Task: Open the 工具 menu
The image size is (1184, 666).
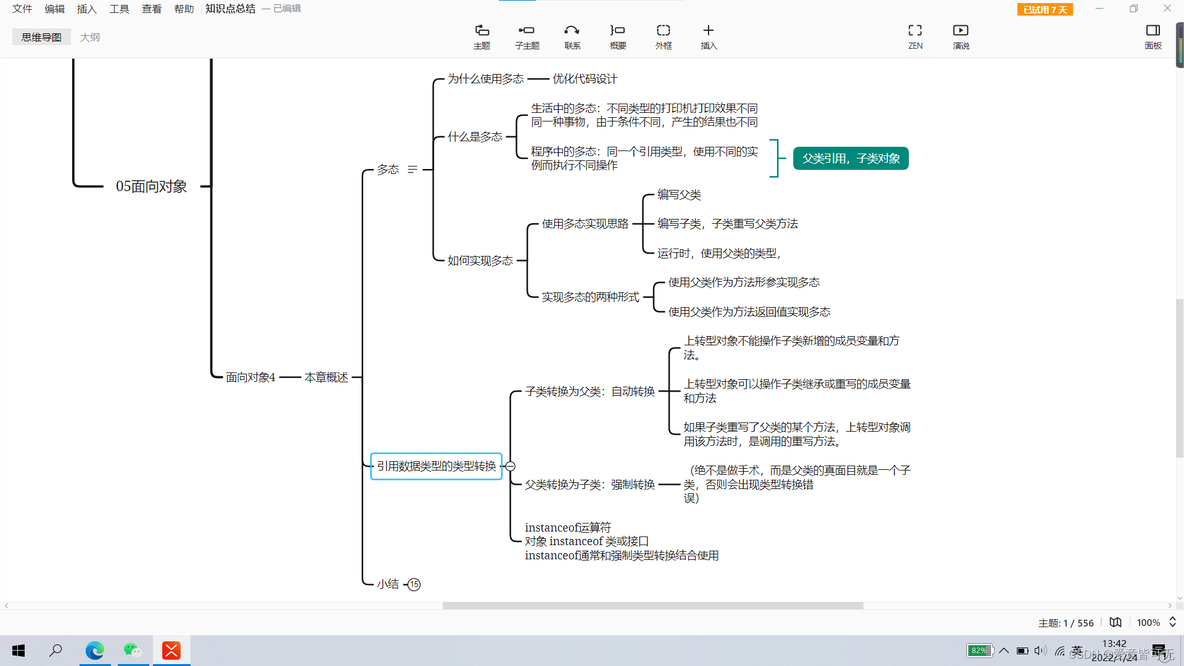Action: coord(119,9)
